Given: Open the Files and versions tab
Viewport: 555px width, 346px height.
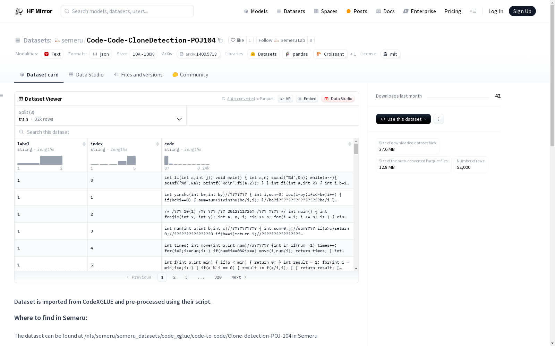Looking at the screenshot, I should [x=138, y=75].
